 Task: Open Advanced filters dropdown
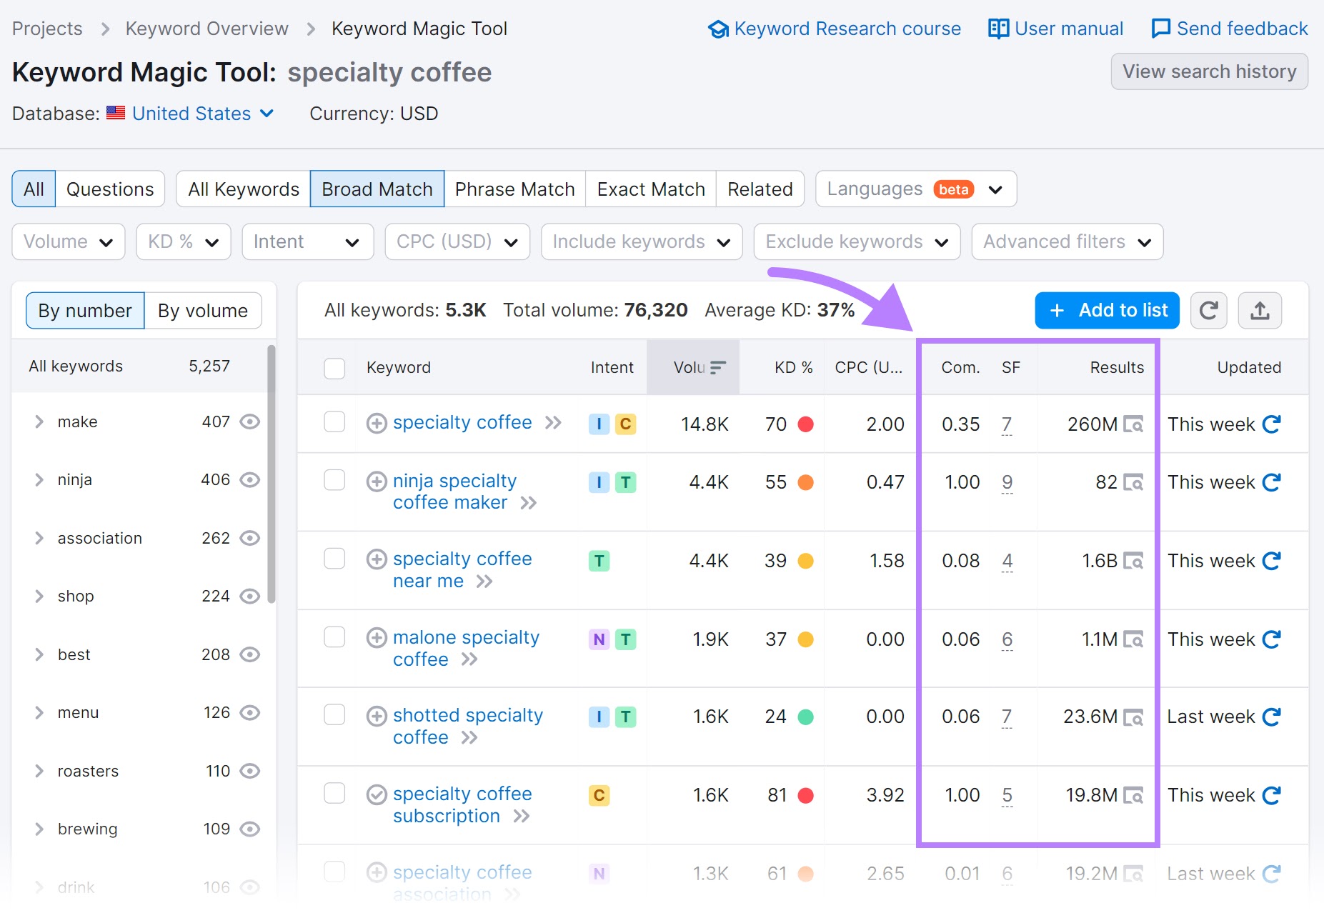pyautogui.click(x=1067, y=242)
